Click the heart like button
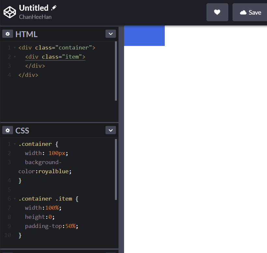This screenshot has width=267, height=253. [x=217, y=12]
